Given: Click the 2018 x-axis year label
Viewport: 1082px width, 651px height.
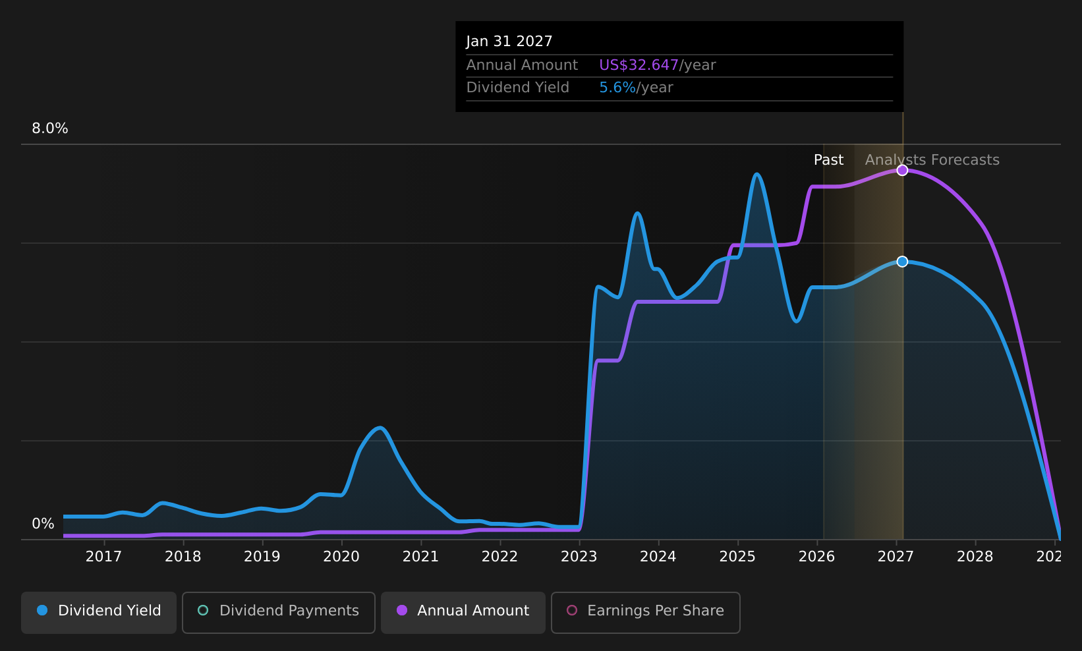Looking at the screenshot, I should point(183,557).
